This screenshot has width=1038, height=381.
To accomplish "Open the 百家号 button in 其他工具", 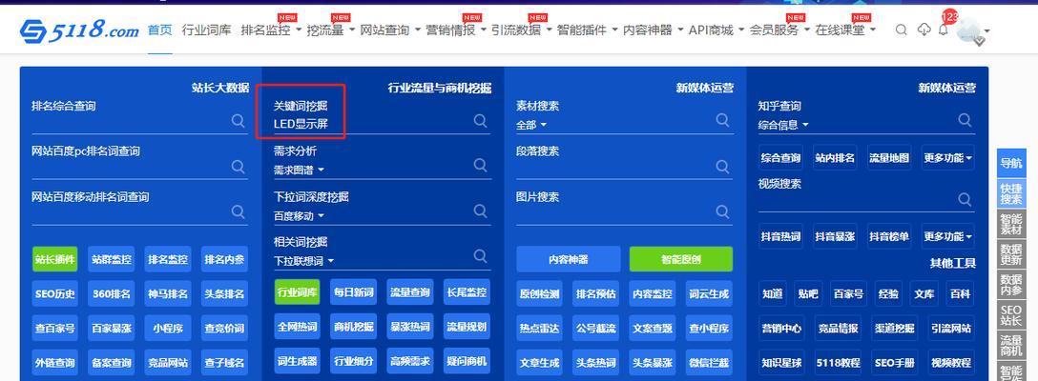I will pos(848,293).
